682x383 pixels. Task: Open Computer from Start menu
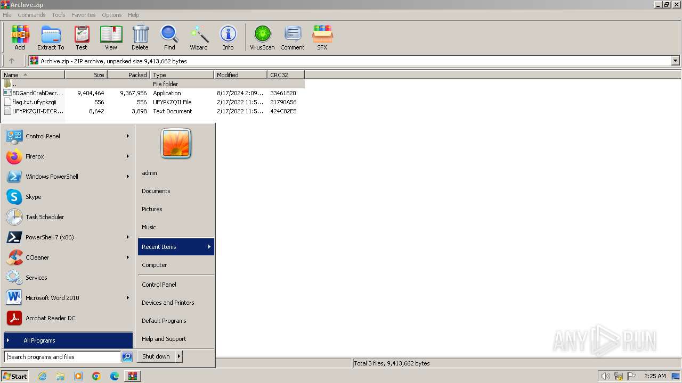pyautogui.click(x=176, y=265)
